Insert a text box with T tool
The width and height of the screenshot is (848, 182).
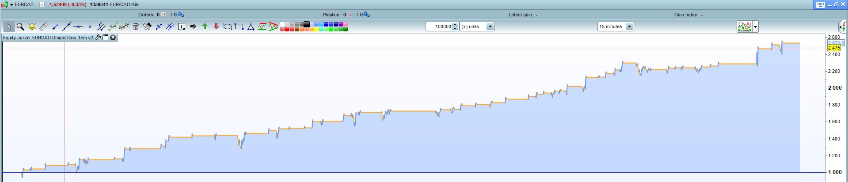(x=182, y=27)
